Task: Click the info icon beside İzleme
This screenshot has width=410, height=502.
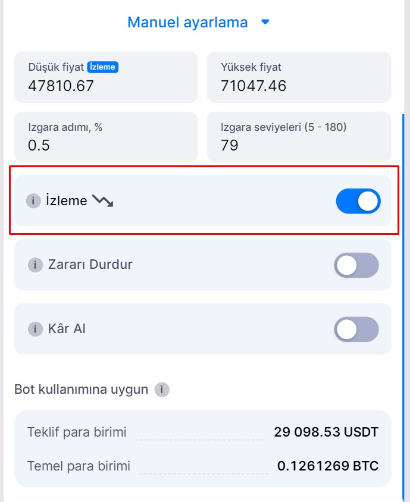Action: point(33,201)
